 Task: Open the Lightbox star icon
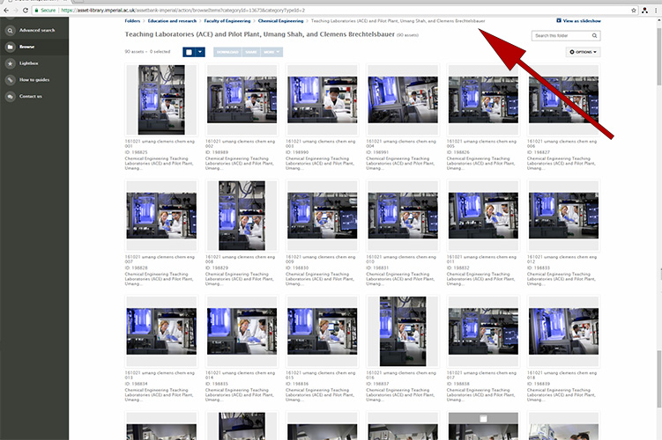coord(10,63)
